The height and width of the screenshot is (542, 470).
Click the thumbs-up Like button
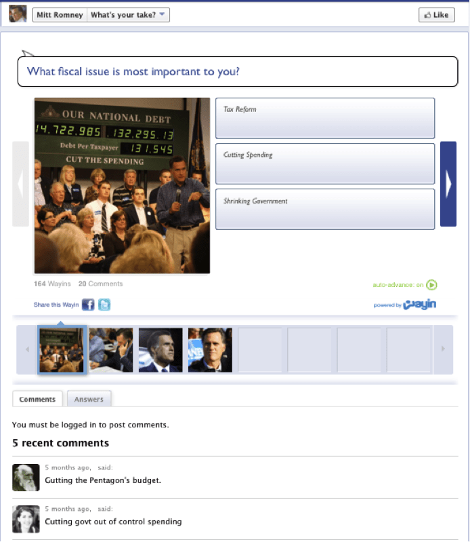pos(437,15)
